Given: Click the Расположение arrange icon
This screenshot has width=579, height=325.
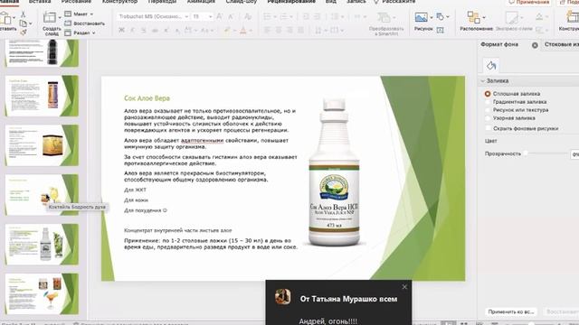Looking at the screenshot, I should point(473,17).
